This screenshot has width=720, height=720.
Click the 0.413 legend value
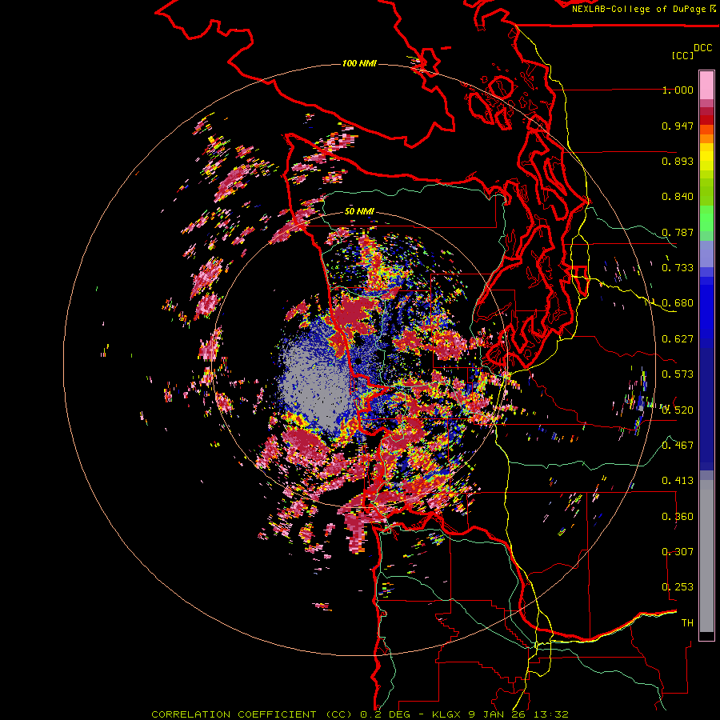678,481
